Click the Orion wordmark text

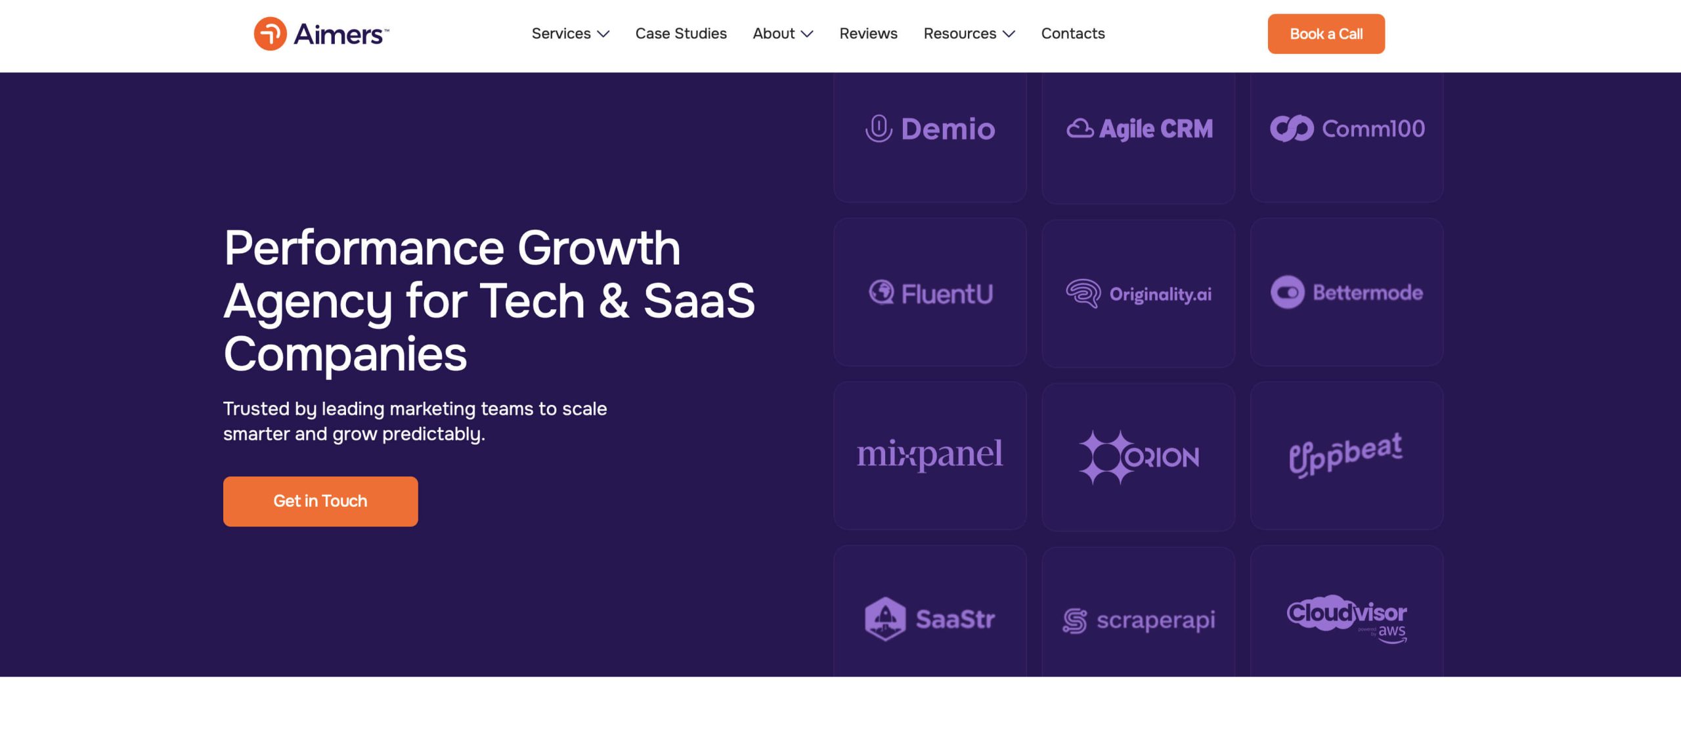coord(1162,457)
